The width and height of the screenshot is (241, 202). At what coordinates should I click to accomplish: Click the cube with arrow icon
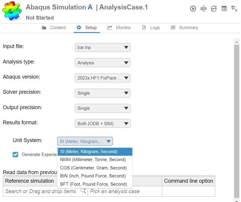point(234,9)
